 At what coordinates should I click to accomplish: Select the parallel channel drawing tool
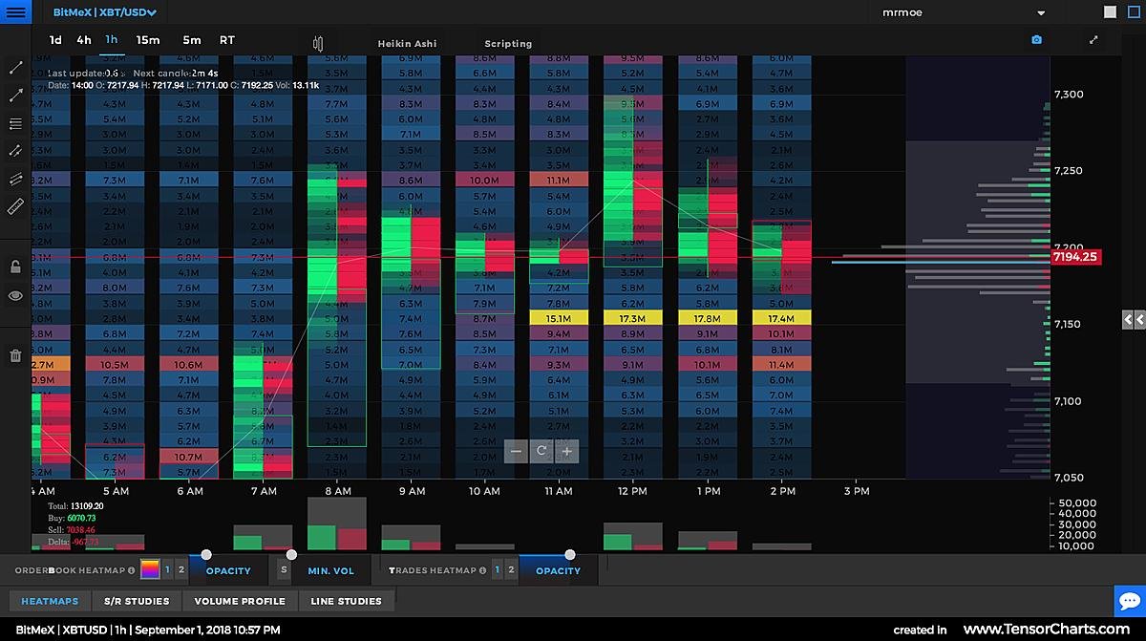[x=15, y=179]
